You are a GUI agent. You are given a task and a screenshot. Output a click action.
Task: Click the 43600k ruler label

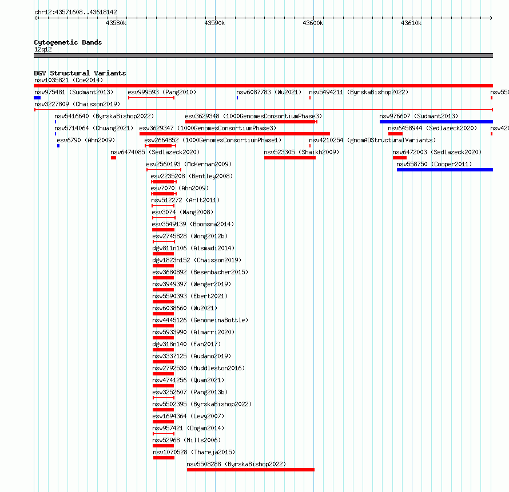313,23
